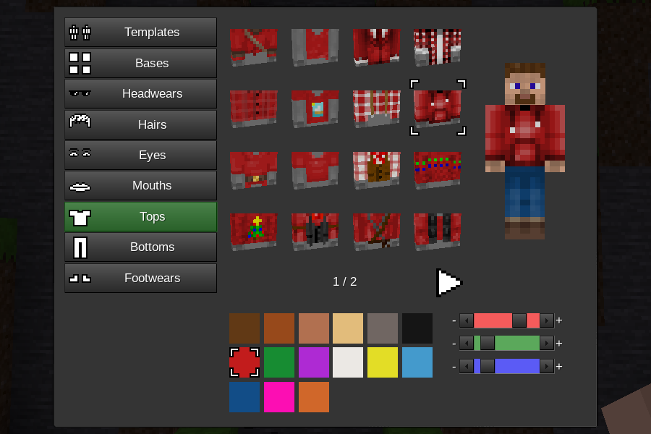The height and width of the screenshot is (434, 651).
Task: Select the Templates figures icon
Action: pyautogui.click(x=80, y=32)
